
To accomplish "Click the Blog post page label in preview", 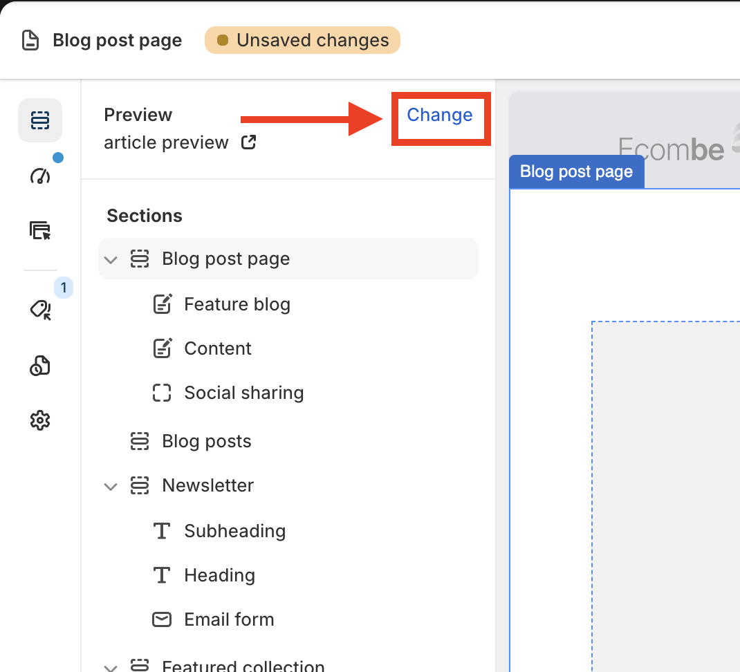I will [576, 172].
